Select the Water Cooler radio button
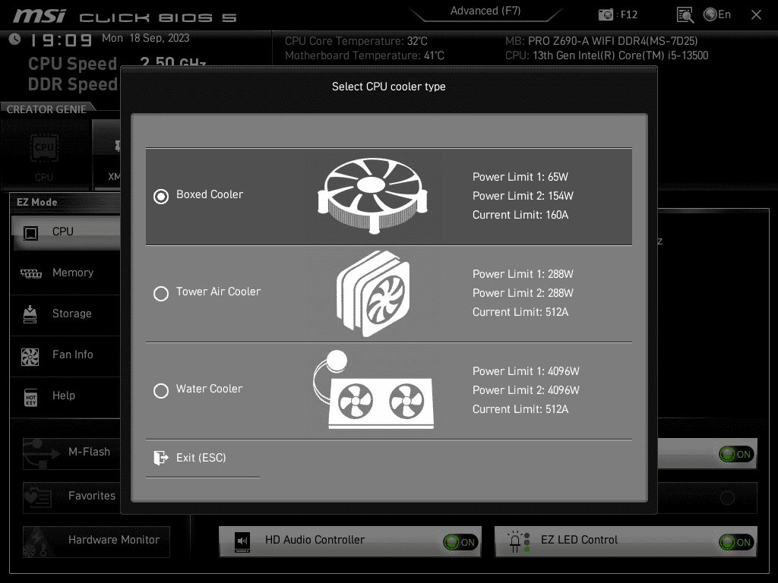Screen dimensions: 778x583 click(161, 391)
